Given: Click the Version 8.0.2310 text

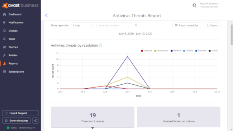Looking at the screenshot, I should tap(27, 128).
